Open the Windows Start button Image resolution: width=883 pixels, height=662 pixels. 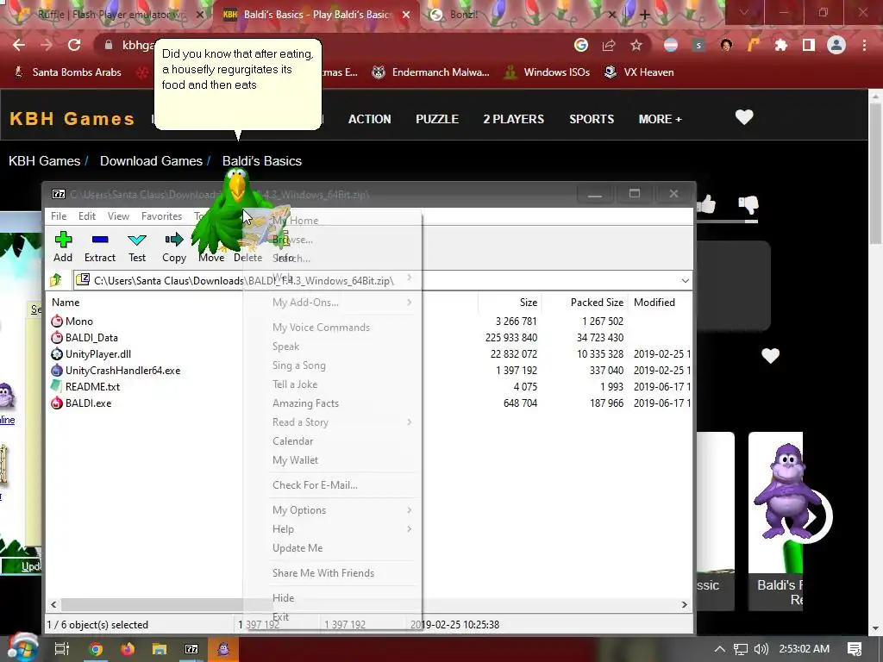point(22,648)
